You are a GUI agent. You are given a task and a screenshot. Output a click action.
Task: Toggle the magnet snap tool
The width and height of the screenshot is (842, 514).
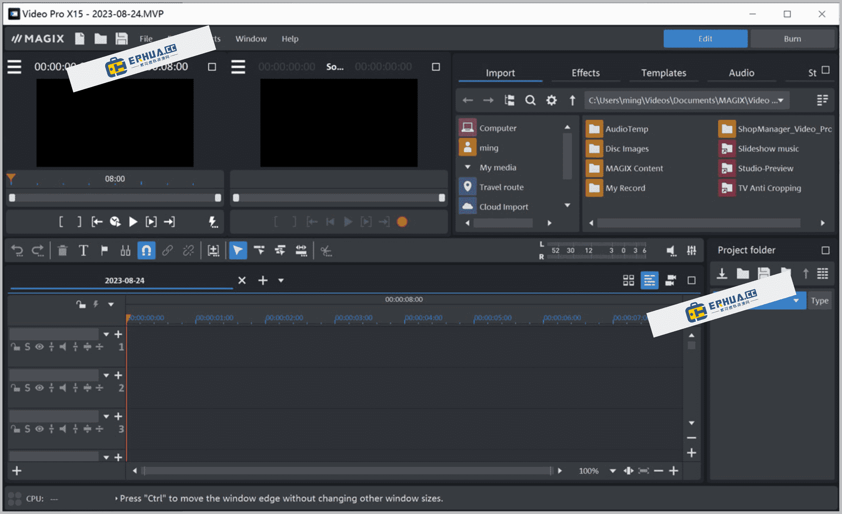tap(146, 250)
